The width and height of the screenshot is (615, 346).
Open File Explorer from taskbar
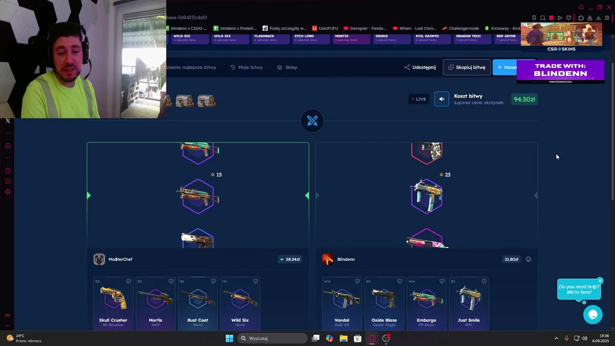(344, 338)
